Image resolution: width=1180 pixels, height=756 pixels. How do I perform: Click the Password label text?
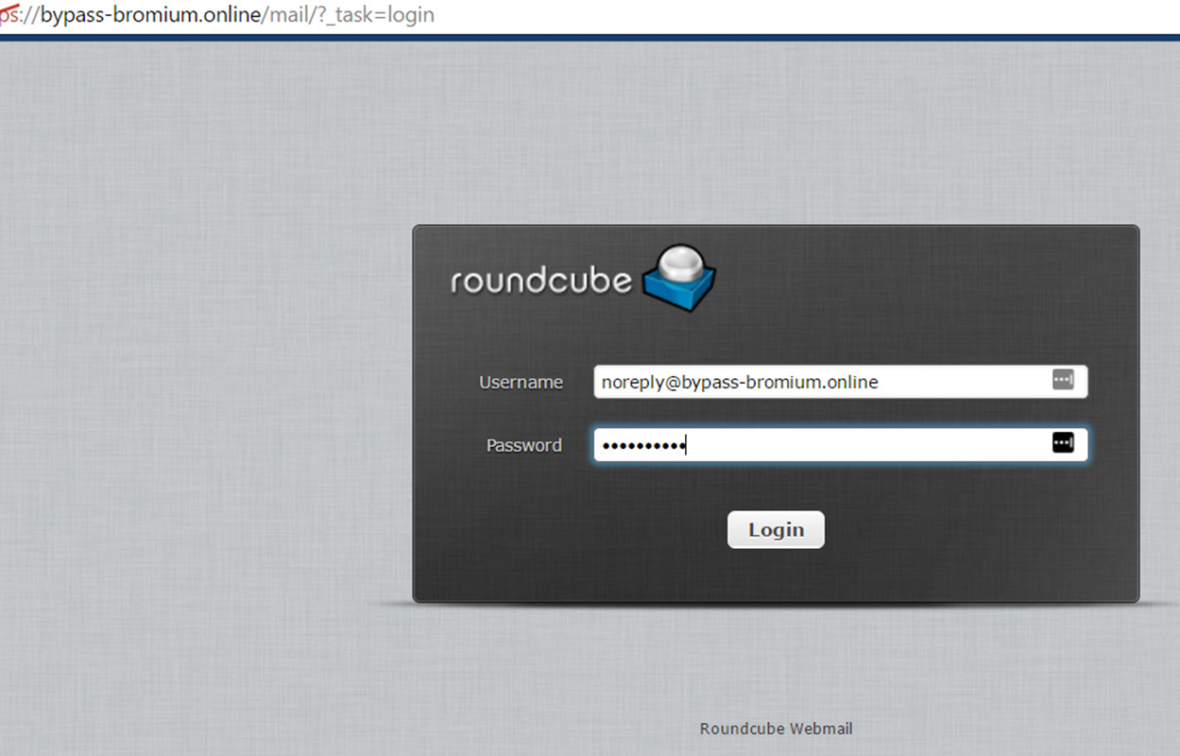pos(523,444)
